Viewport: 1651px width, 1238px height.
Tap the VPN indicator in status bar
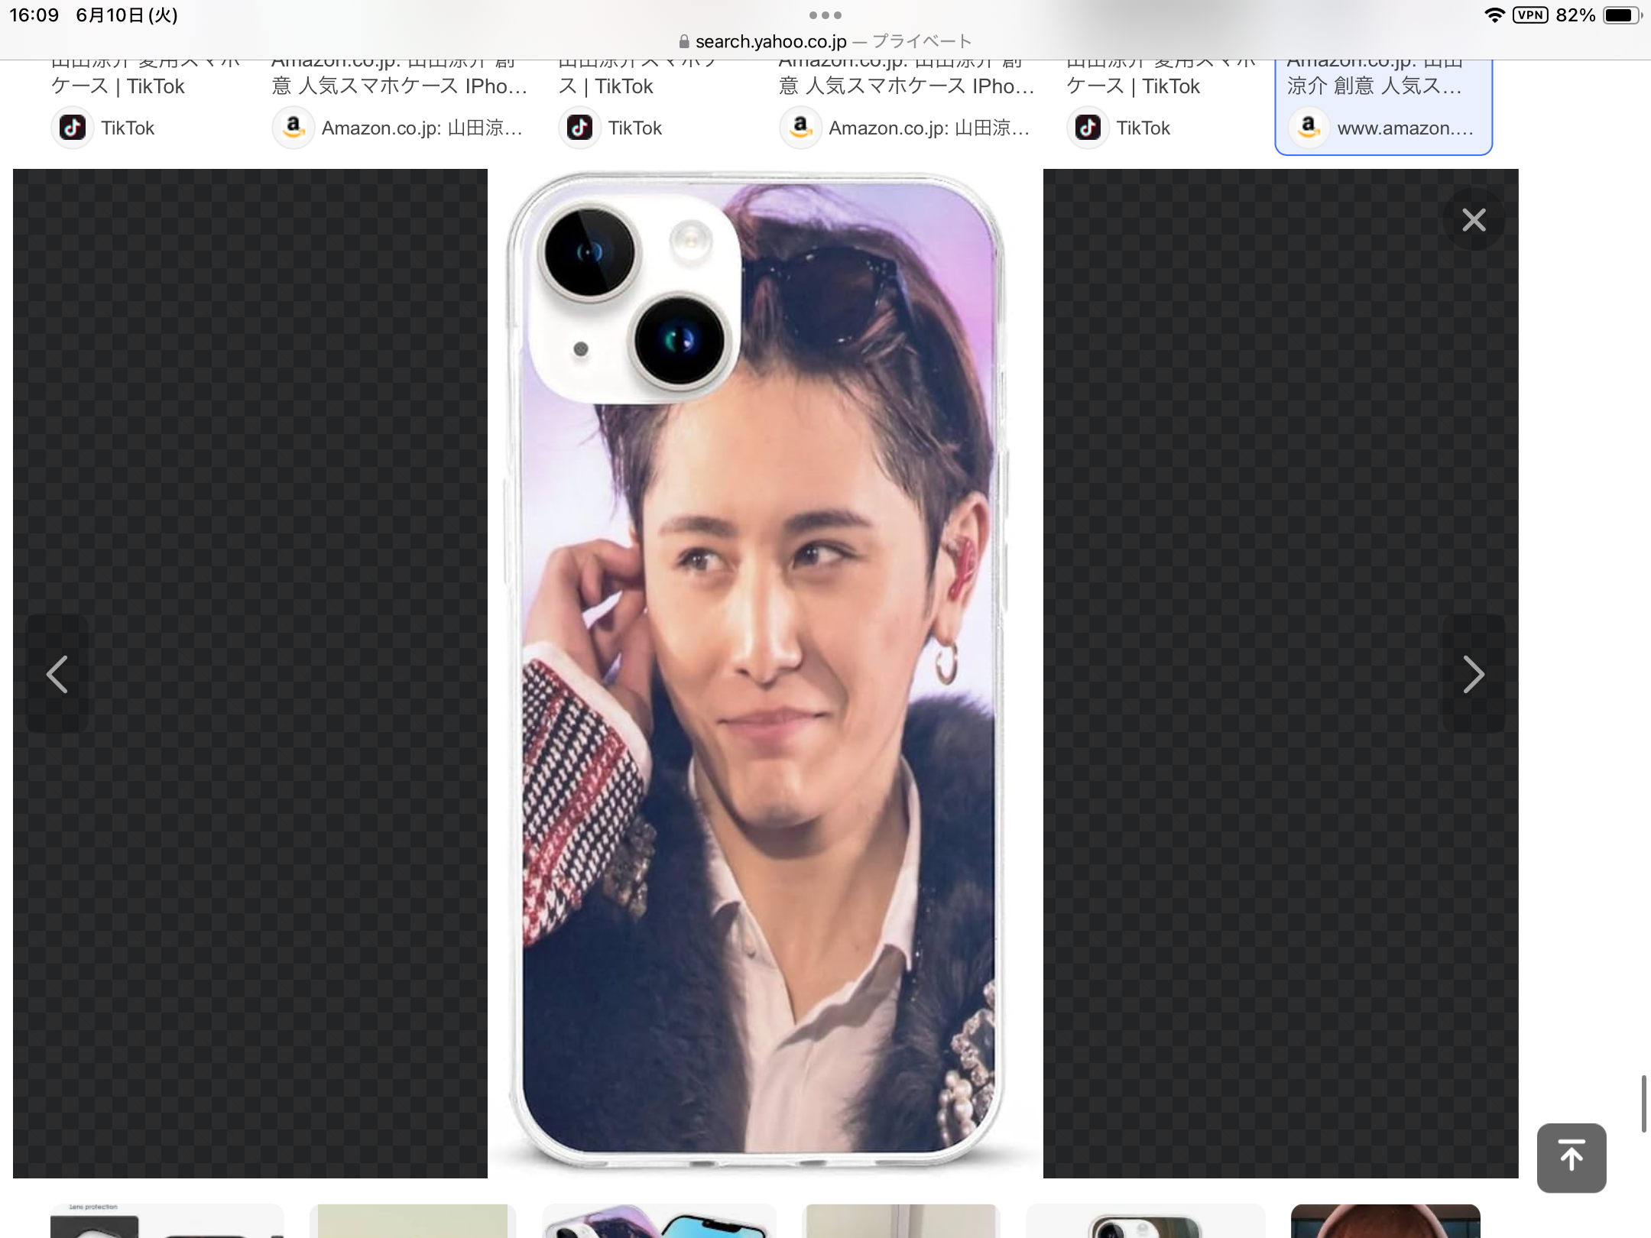point(1529,15)
